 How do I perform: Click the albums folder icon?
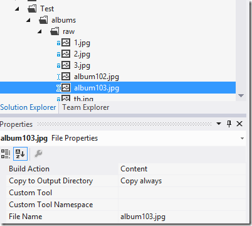coord(43,20)
